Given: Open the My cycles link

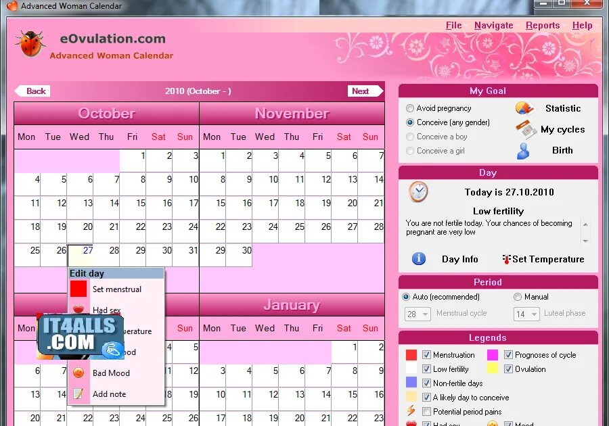Looking at the screenshot, I should (x=563, y=129).
